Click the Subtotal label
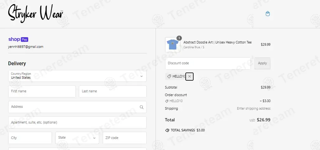This screenshot has width=320, height=150. coord(171,88)
